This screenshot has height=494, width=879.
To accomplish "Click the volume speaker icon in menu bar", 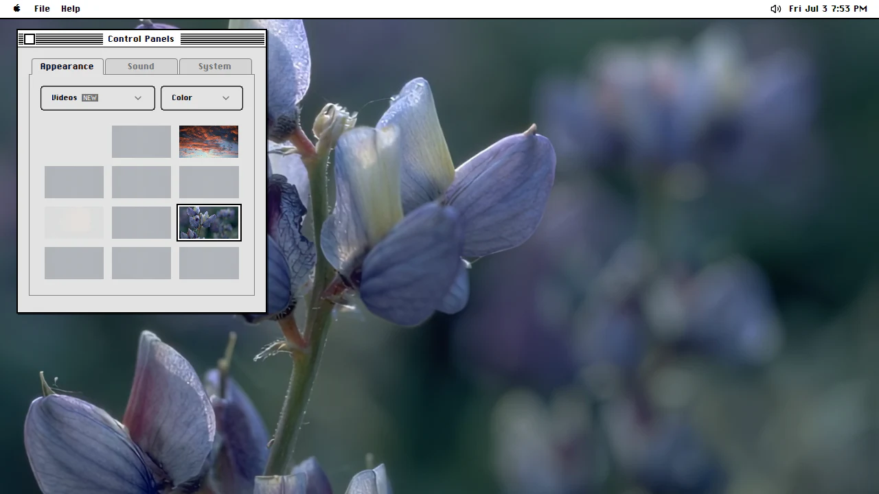I will coord(775,9).
